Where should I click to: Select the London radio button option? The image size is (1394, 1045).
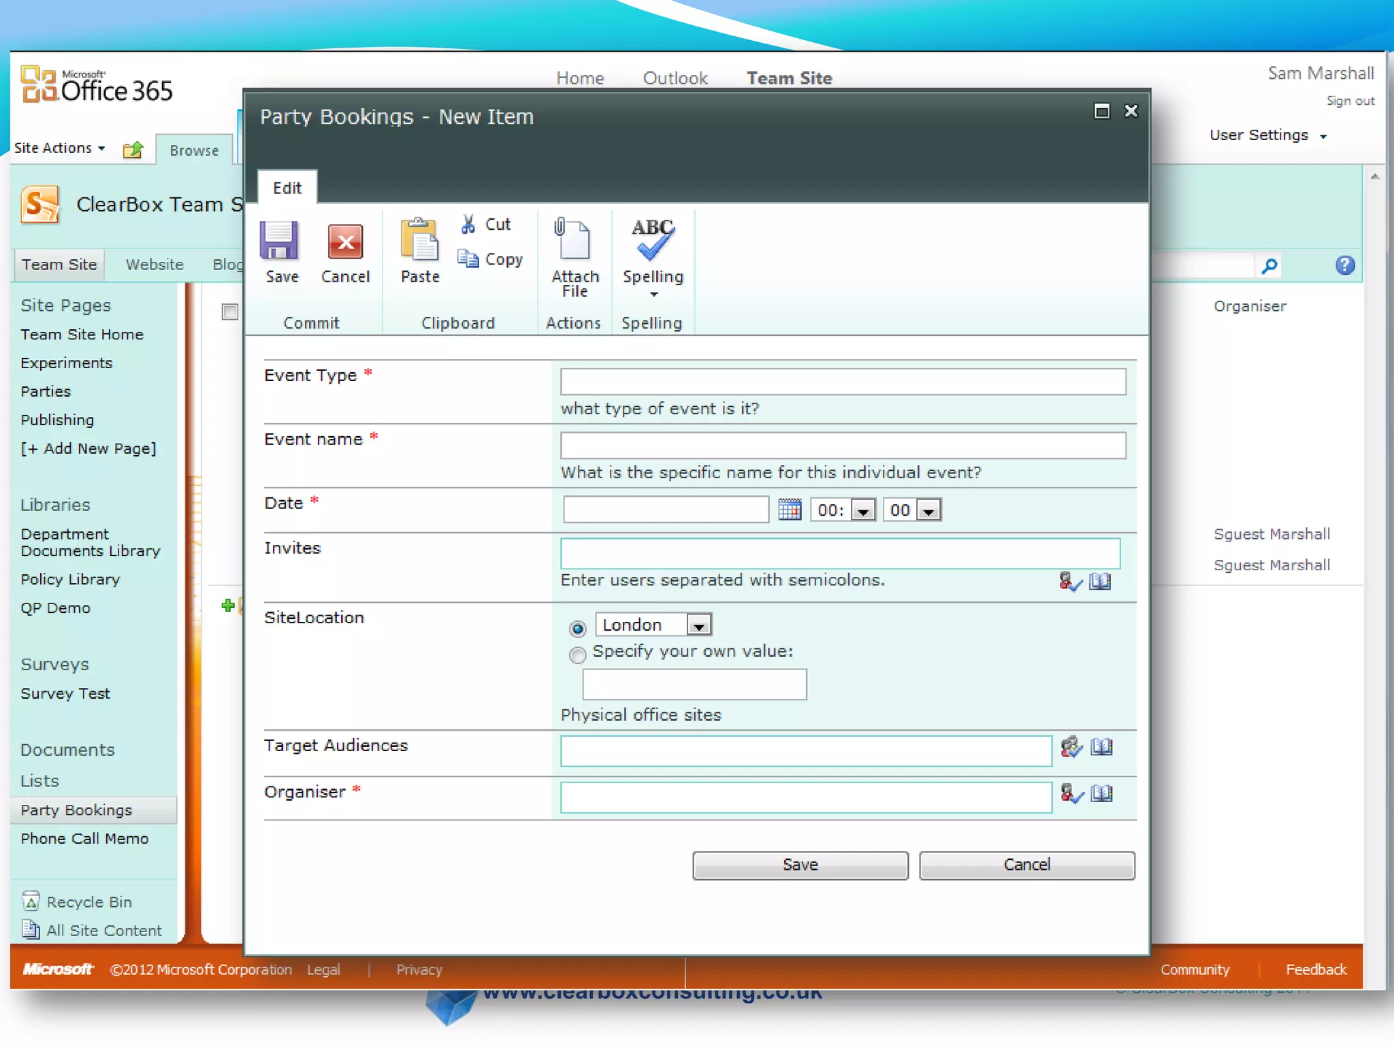pyautogui.click(x=577, y=628)
